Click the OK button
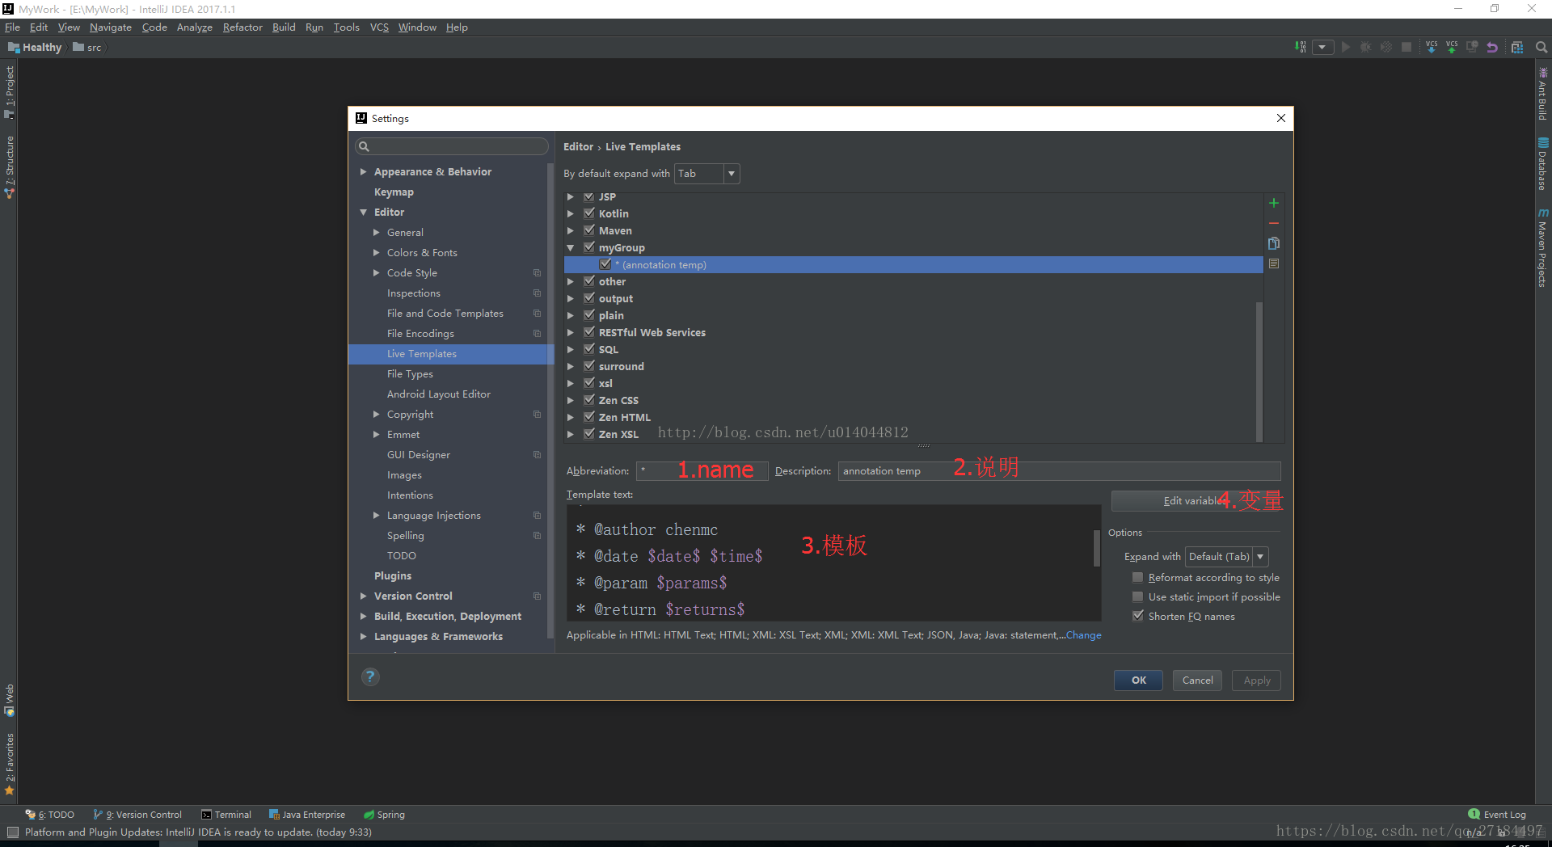This screenshot has width=1552, height=847. 1138,681
